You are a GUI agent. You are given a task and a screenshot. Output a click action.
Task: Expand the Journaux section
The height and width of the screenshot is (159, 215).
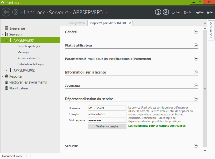point(196,85)
